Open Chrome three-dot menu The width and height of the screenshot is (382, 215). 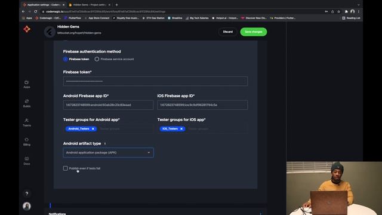click(x=359, y=11)
